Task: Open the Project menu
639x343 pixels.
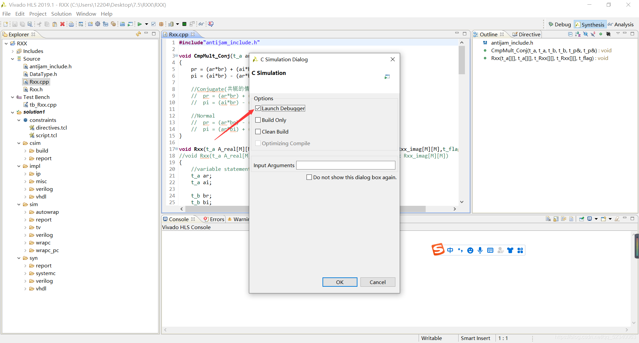Action: (38, 14)
